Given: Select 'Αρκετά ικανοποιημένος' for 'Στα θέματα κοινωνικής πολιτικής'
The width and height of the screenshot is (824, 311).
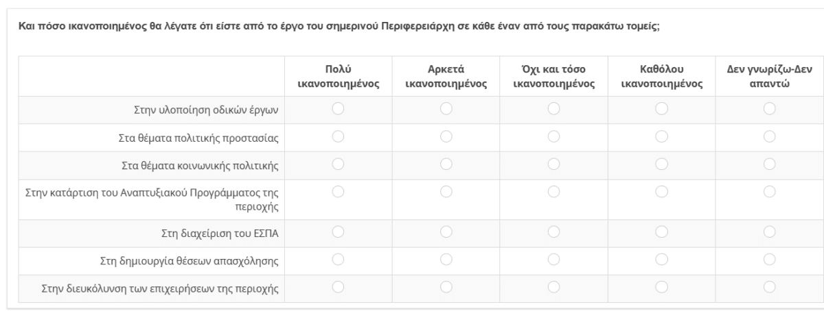Looking at the screenshot, I should tap(446, 163).
